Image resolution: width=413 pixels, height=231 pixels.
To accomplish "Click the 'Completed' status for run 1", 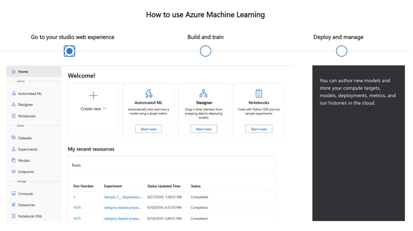I will click(199, 197).
